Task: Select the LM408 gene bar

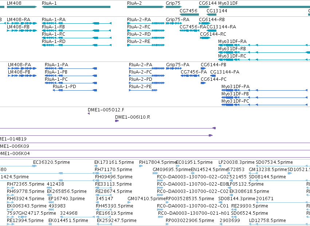Action: [22, 7]
